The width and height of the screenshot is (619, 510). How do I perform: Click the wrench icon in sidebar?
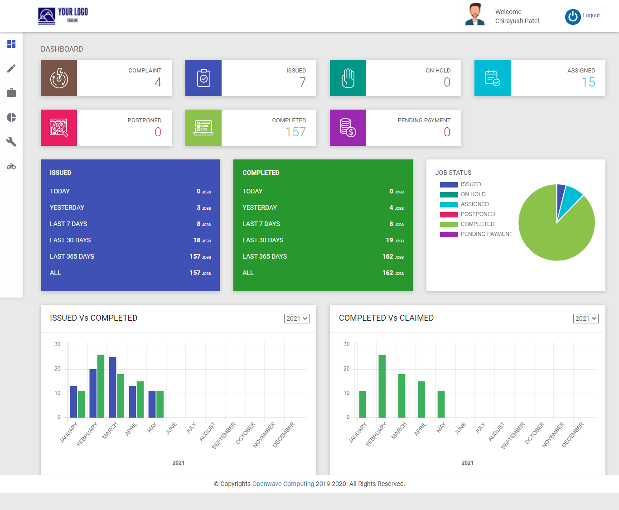11,142
